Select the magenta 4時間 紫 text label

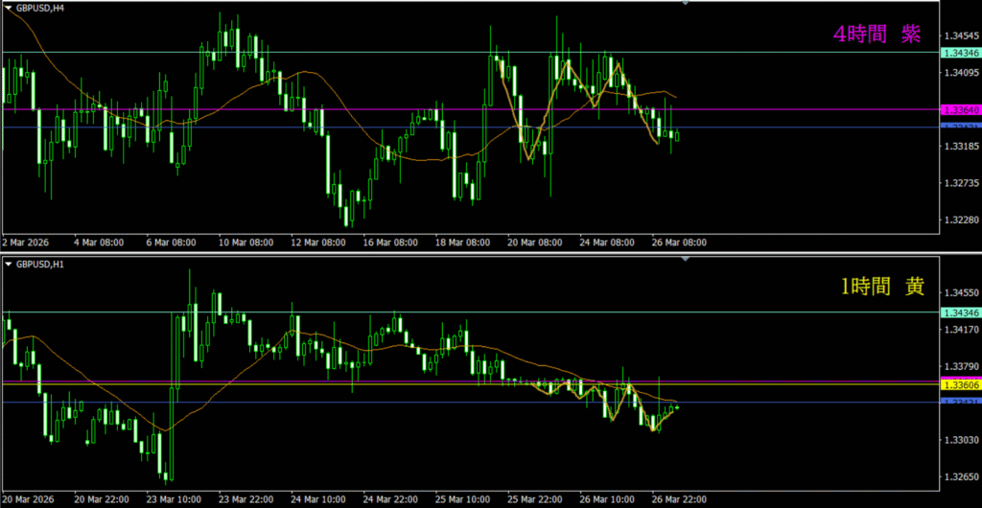(876, 35)
